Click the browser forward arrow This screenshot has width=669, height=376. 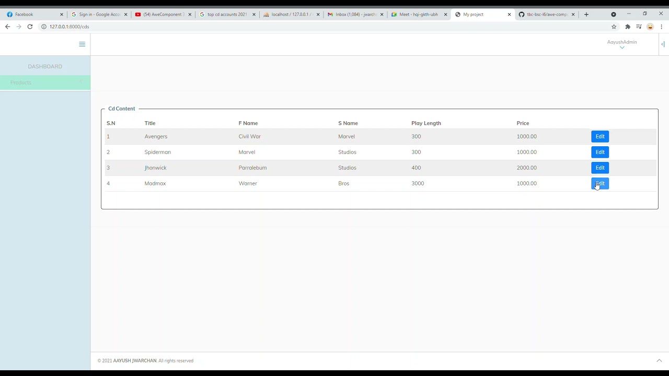pos(19,27)
